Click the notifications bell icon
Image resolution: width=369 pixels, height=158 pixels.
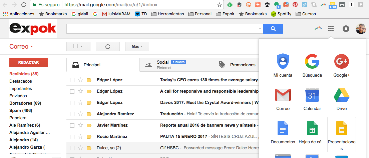pos(346,29)
